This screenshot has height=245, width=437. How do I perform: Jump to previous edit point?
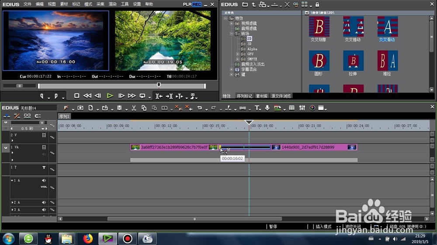[159, 96]
